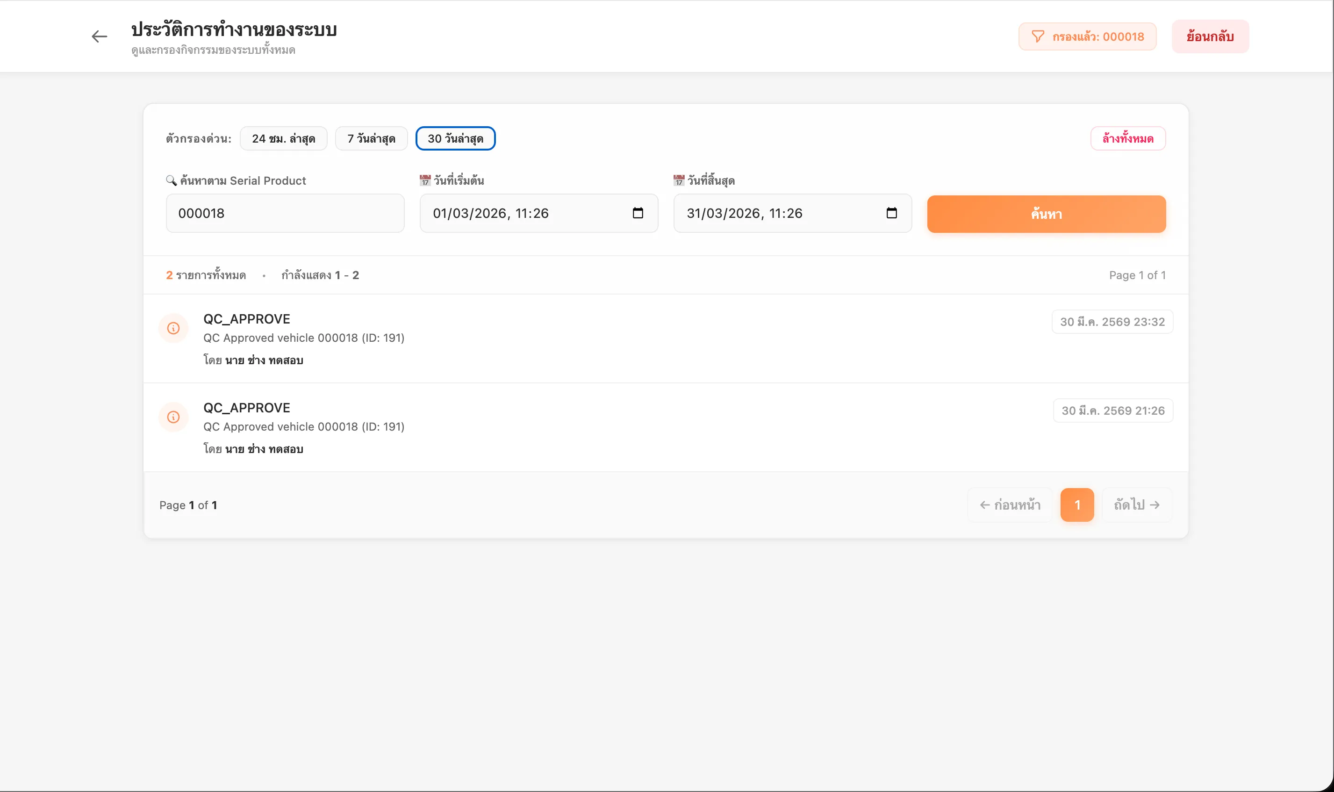This screenshot has width=1334, height=792.
Task: Click the orange ค้นหา search button
Action: click(1046, 214)
